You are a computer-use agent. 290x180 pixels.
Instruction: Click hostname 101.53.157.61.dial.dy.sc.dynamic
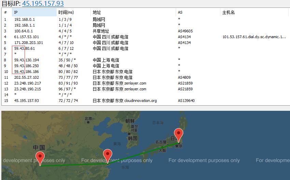[x=254, y=37]
